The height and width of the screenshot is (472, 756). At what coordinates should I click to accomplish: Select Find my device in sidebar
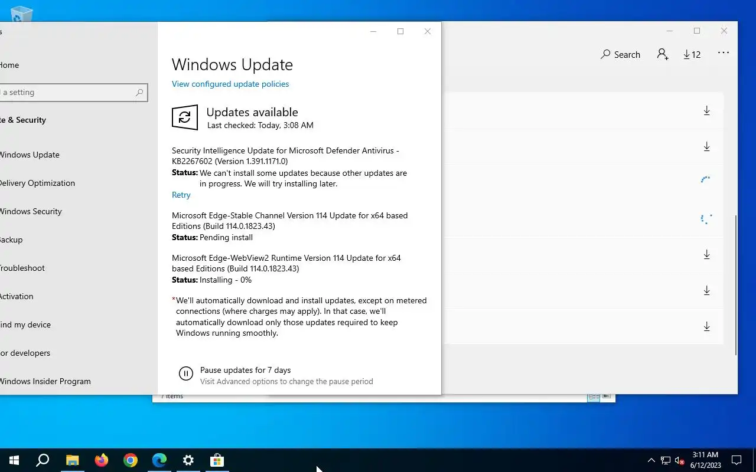tap(25, 324)
